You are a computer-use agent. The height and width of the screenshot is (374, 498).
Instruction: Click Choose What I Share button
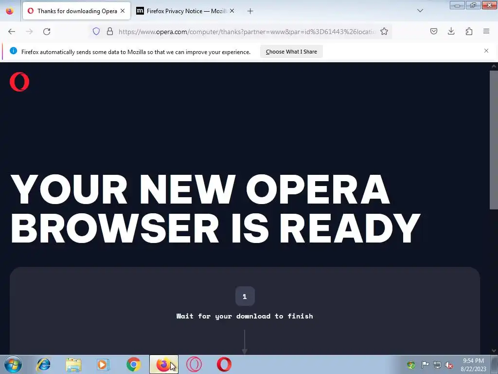[x=291, y=52]
